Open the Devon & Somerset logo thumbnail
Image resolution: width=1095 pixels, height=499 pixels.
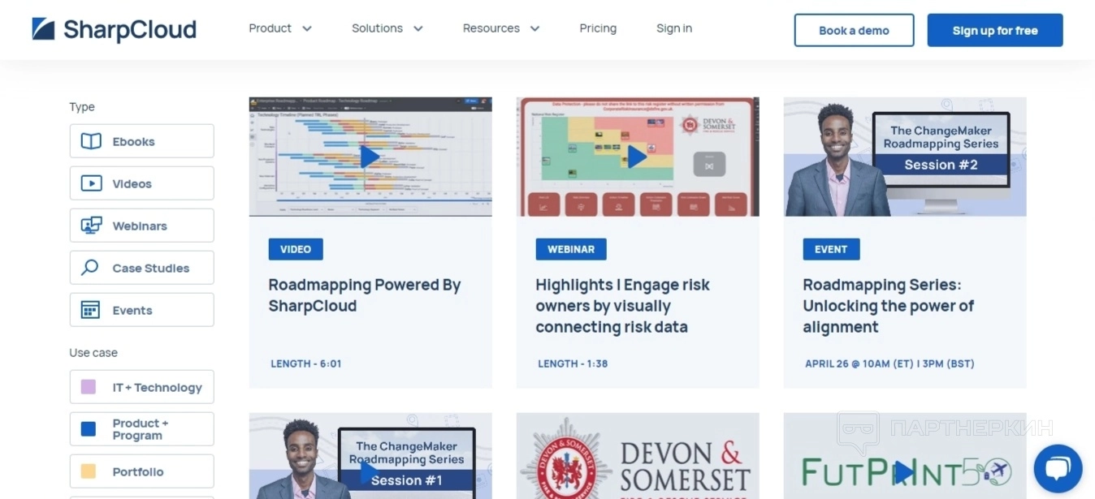(x=638, y=456)
